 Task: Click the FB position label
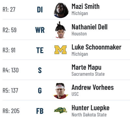click(x=40, y=111)
